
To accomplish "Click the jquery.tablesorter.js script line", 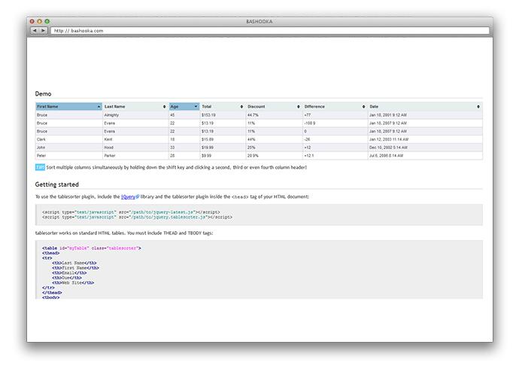I will [x=137, y=217].
